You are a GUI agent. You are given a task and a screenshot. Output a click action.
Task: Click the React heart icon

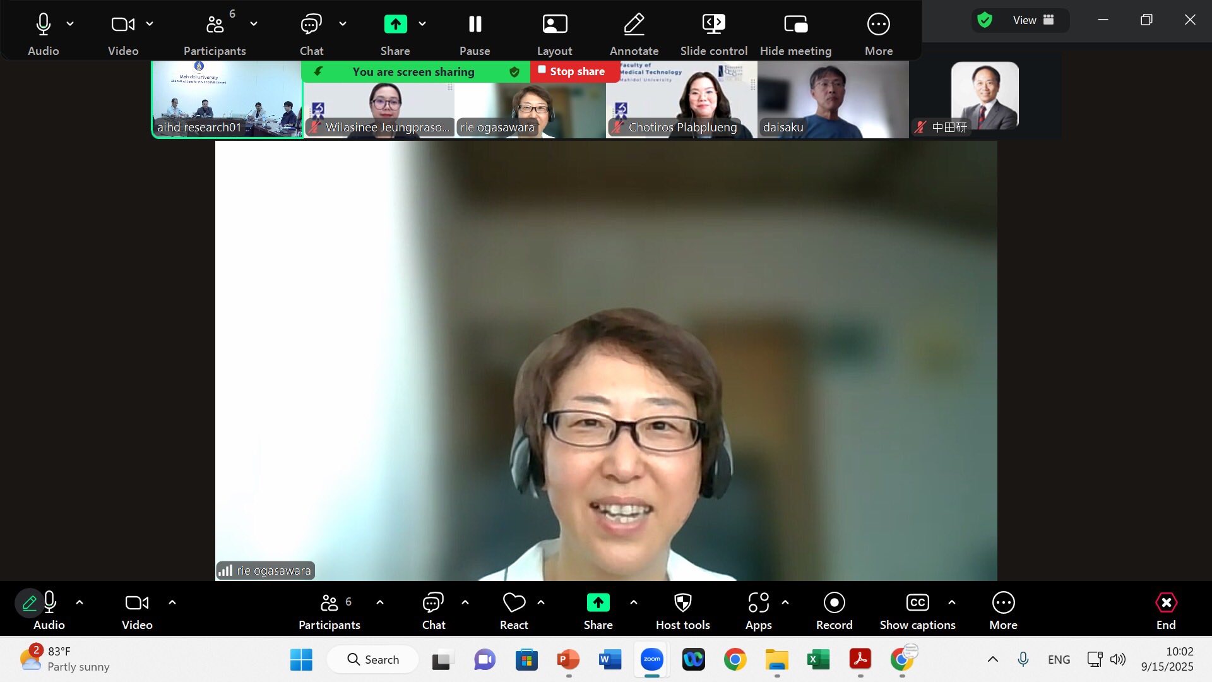tap(514, 603)
